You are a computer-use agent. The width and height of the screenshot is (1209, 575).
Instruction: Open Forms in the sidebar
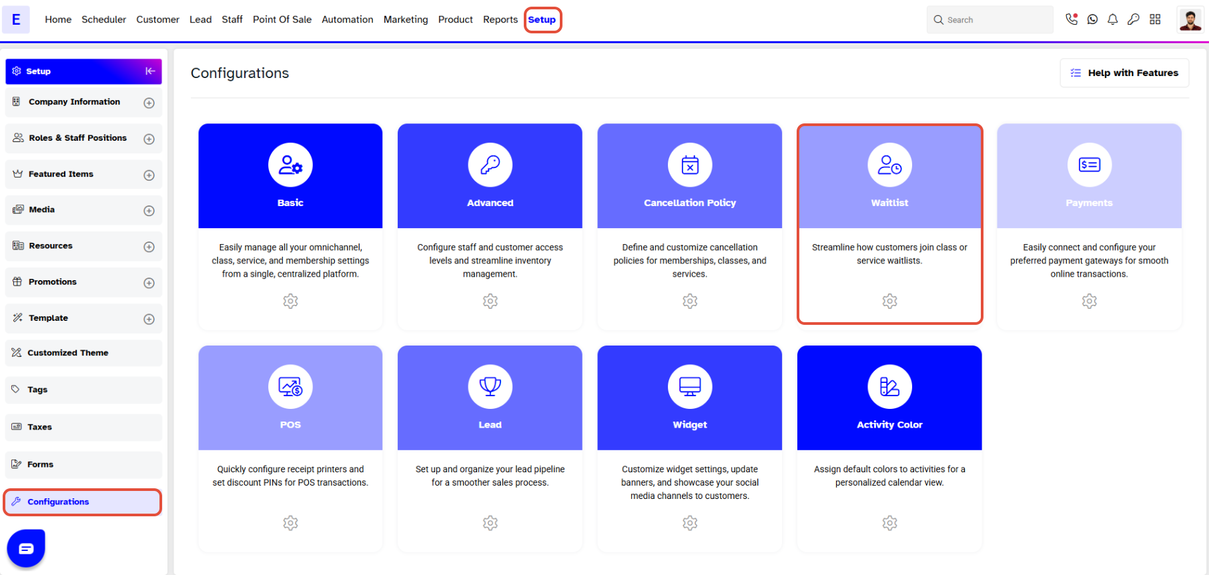83,464
